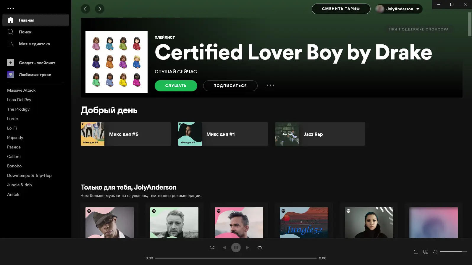This screenshot has height=265, width=472.
Task: Close the Spotify window
Action: [x=465, y=4]
